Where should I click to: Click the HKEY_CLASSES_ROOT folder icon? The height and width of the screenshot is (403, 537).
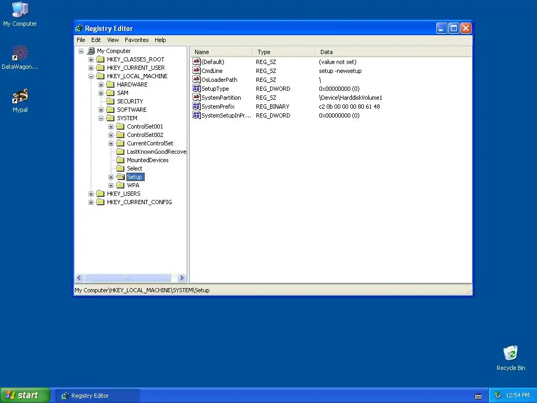100,59
